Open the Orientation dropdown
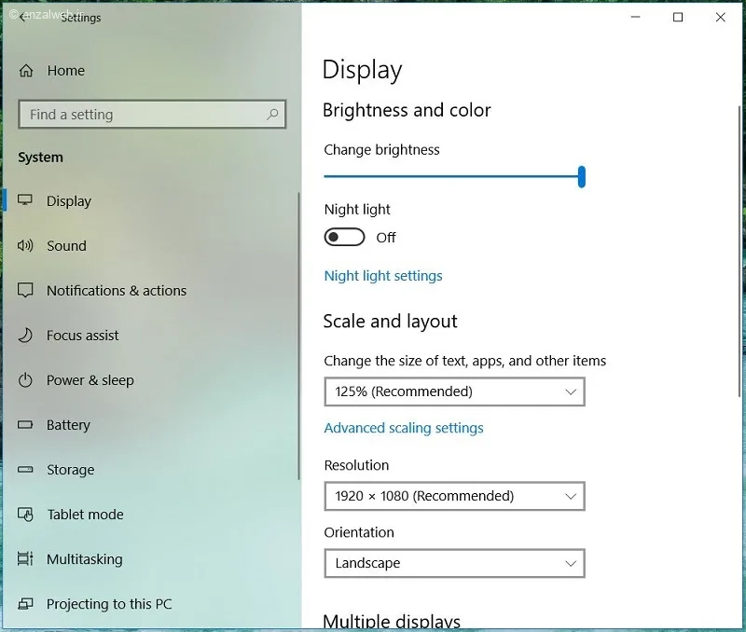 tap(454, 563)
